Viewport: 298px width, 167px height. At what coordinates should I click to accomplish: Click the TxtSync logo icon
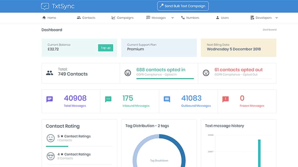(45, 6)
